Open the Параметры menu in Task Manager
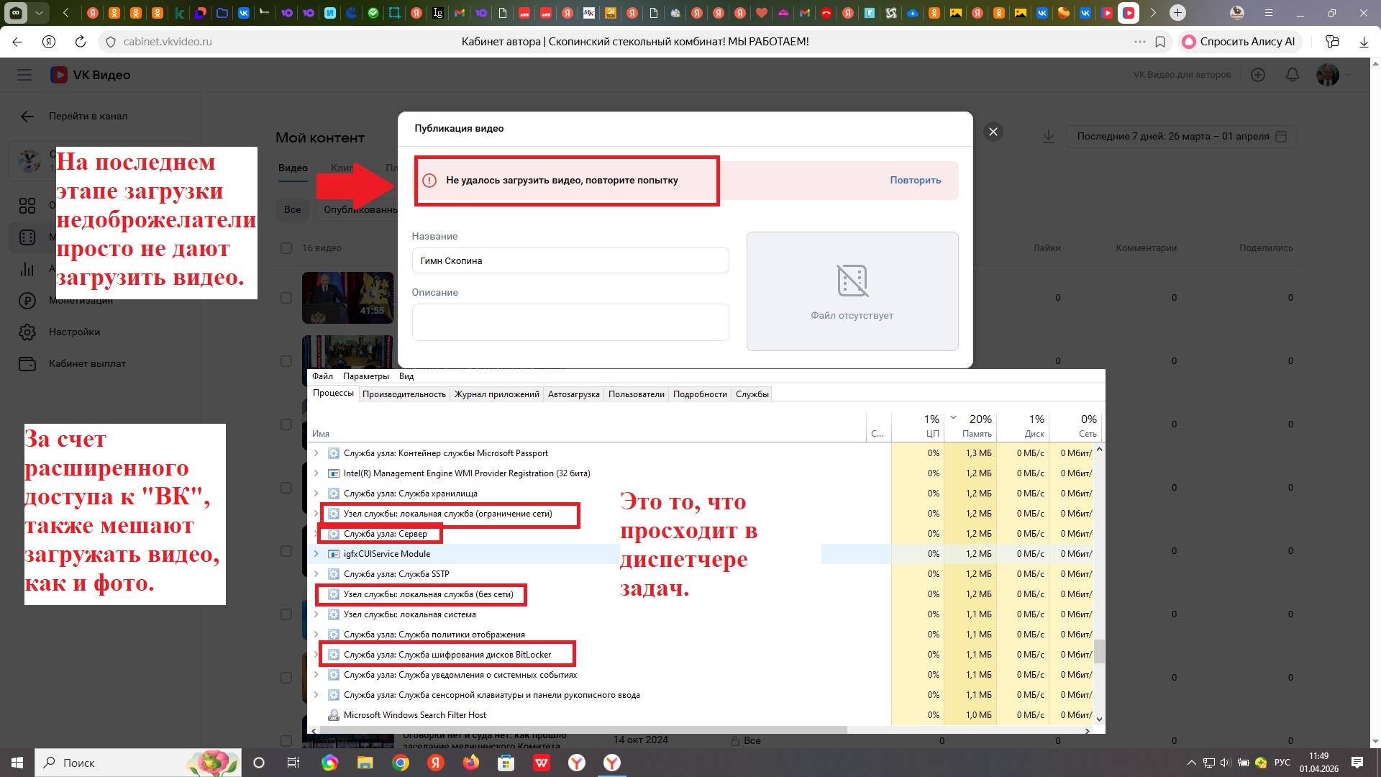This screenshot has height=777, width=1381. [365, 376]
